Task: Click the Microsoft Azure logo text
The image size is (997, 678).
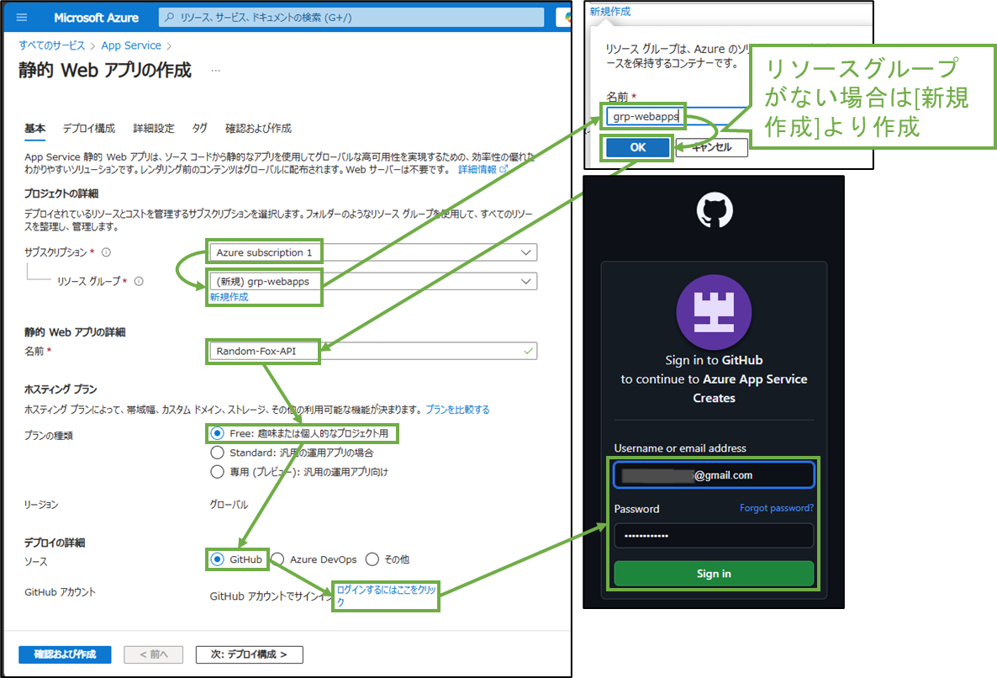Action: point(96,18)
